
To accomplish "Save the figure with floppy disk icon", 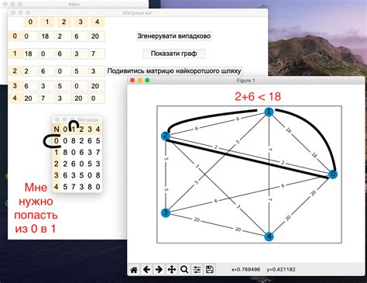I will point(210,270).
